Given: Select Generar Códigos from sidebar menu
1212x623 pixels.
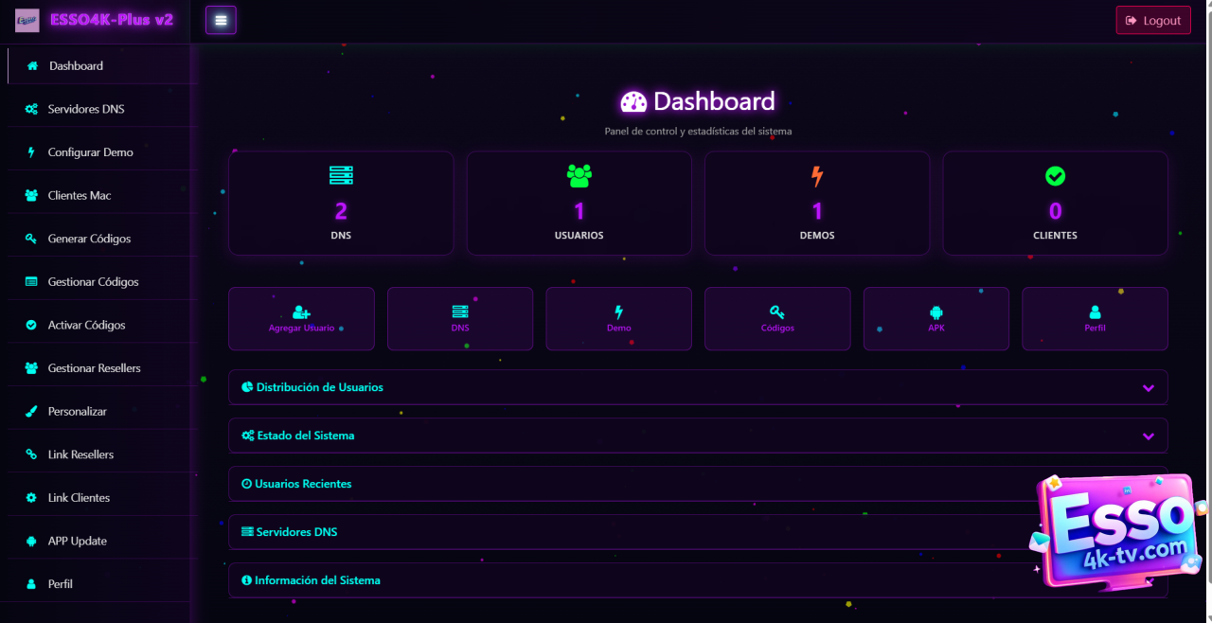Looking at the screenshot, I should 89,239.
